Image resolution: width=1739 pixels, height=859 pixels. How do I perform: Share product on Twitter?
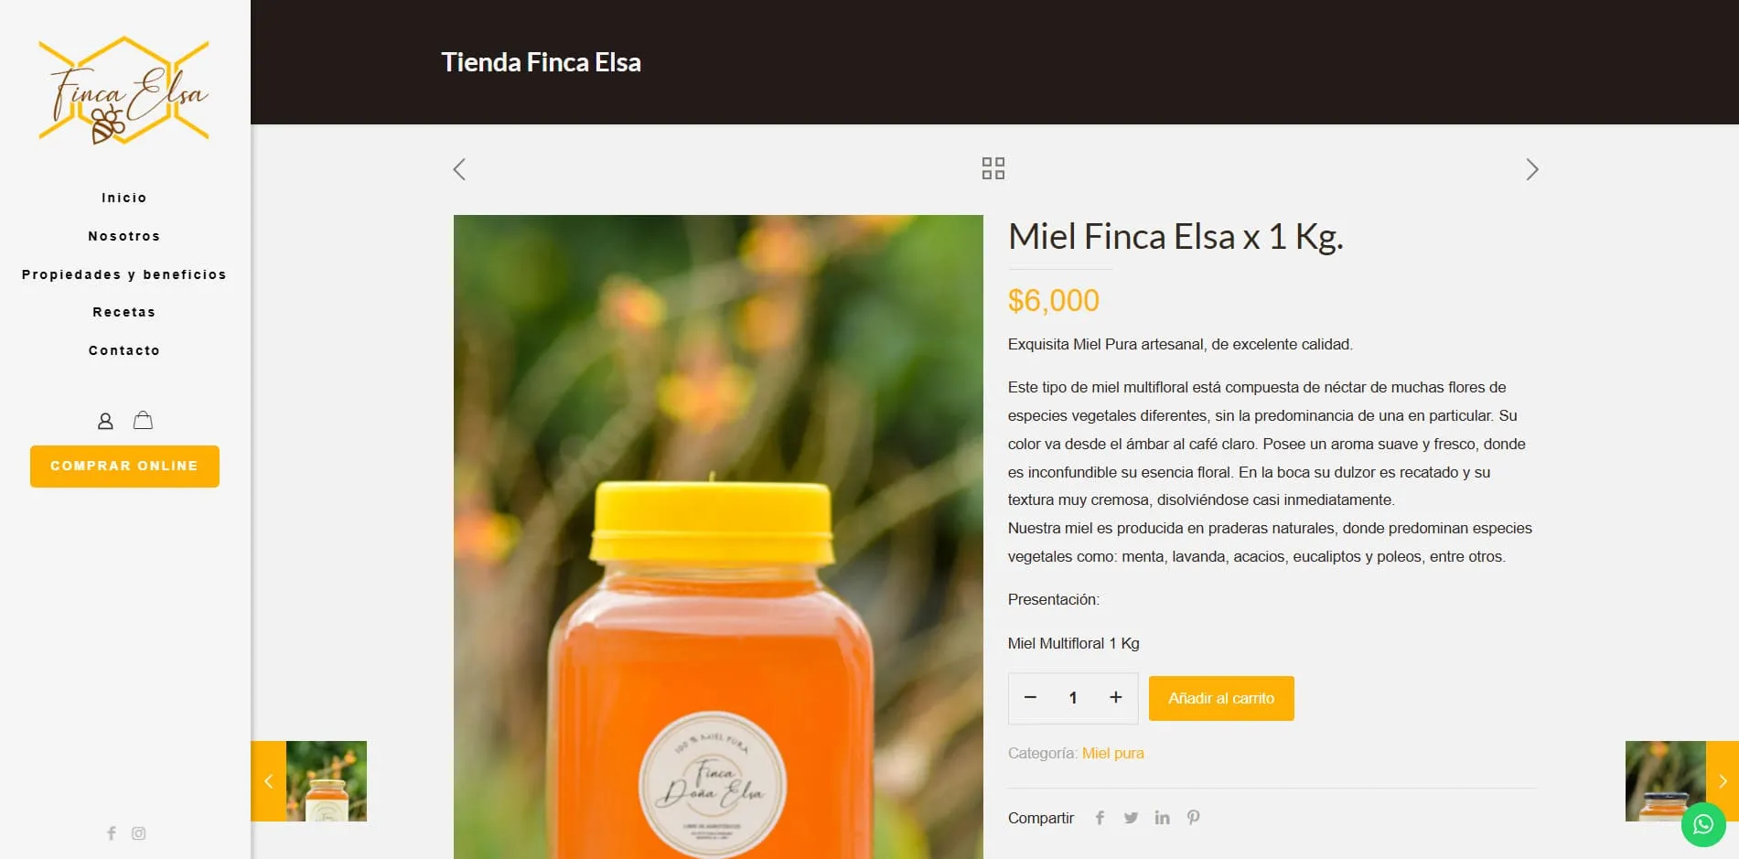click(1131, 818)
